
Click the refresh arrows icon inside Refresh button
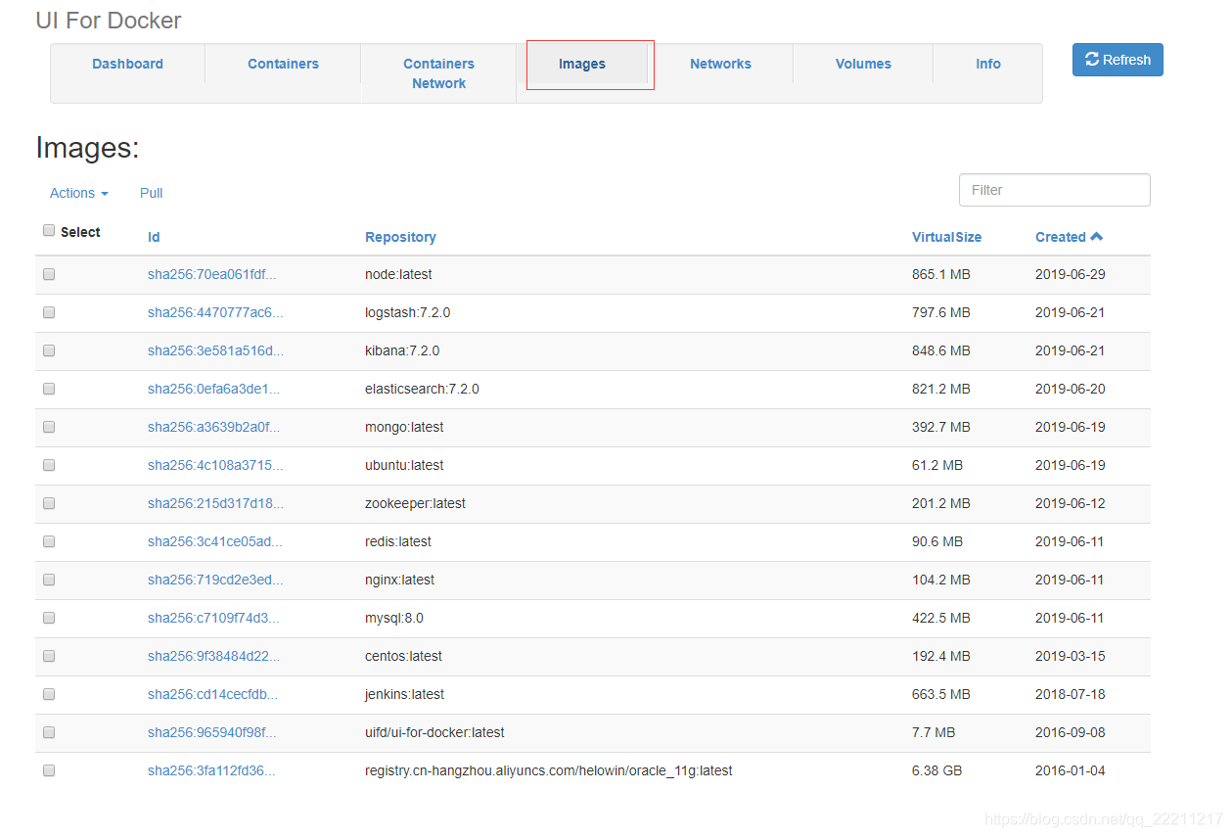tap(1092, 59)
